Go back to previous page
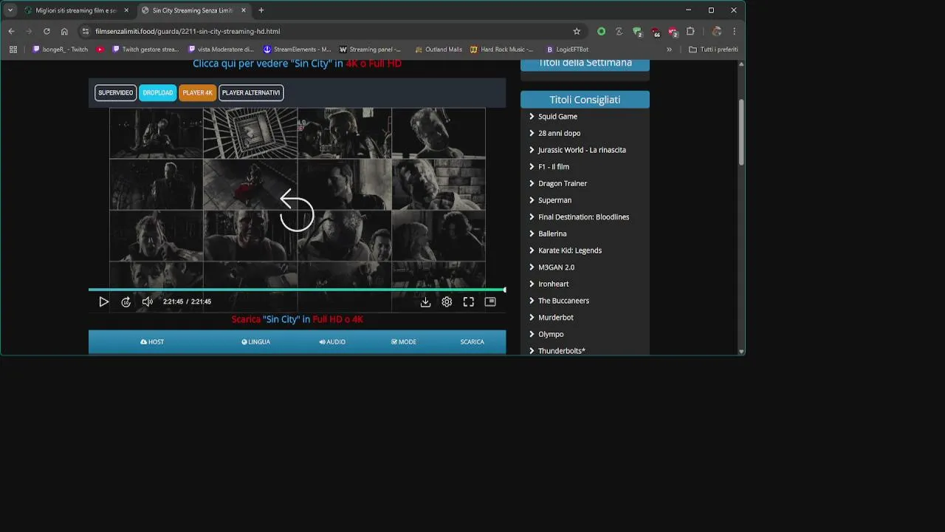 tap(11, 31)
